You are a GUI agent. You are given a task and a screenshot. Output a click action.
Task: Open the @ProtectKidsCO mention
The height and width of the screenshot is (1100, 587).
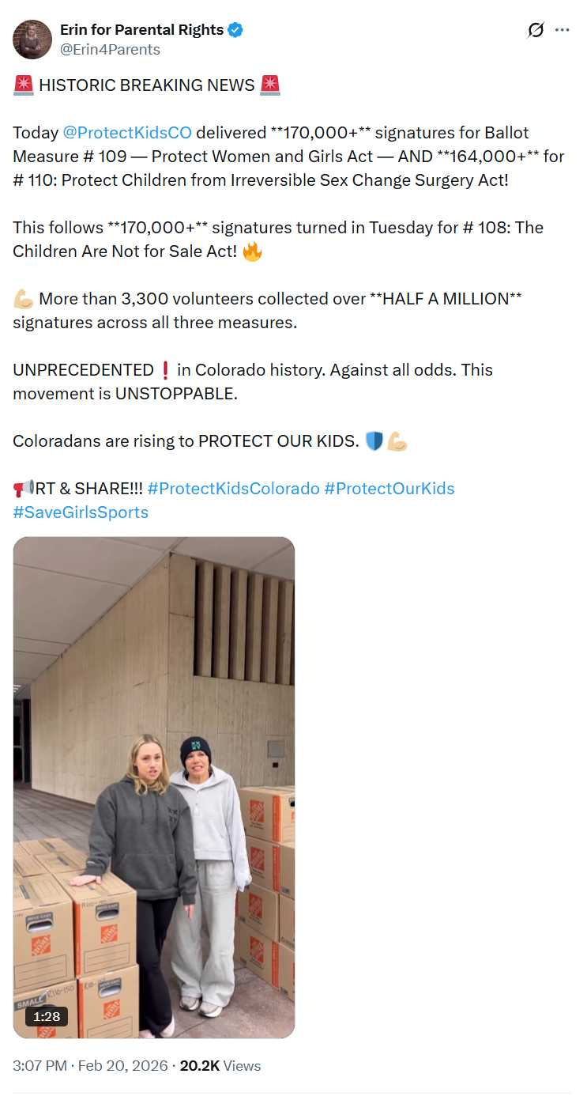127,132
